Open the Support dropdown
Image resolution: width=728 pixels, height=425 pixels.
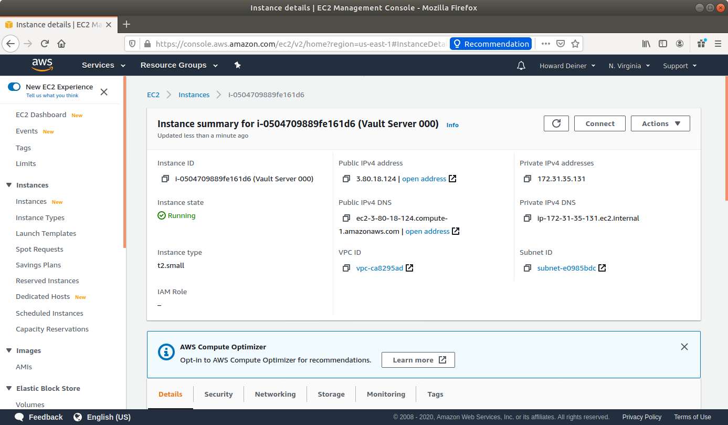pyautogui.click(x=680, y=66)
